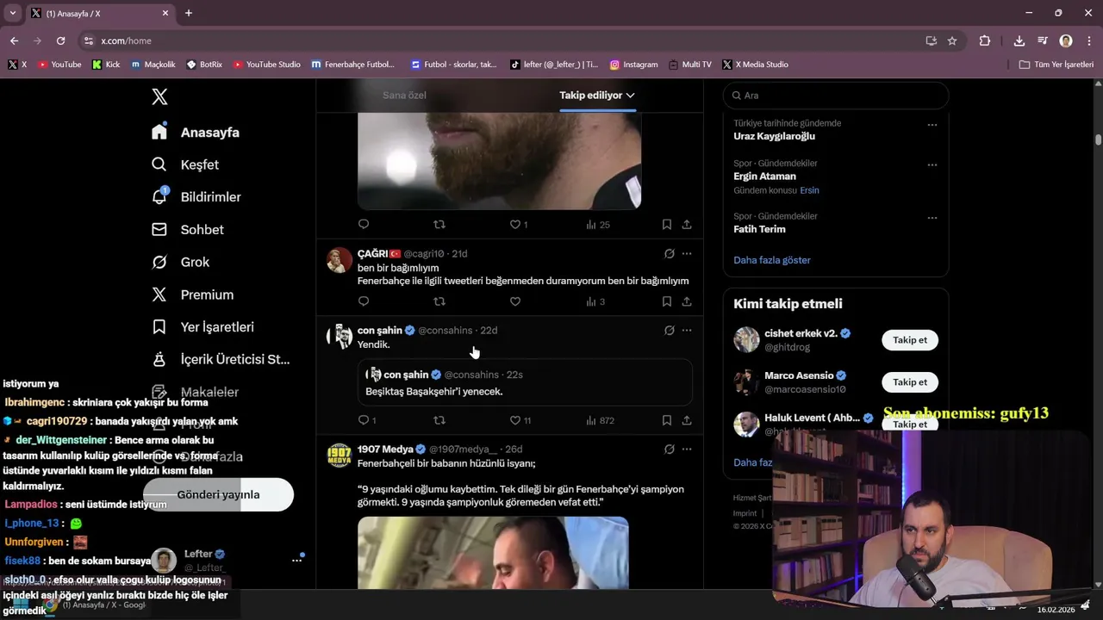Follow Marco Asensio
Image resolution: width=1103 pixels, height=620 pixels.
(x=910, y=382)
